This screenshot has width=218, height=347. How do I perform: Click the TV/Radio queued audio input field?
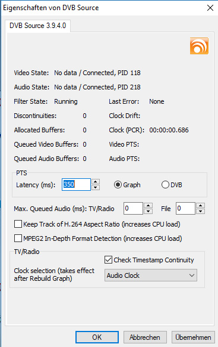[133, 208]
